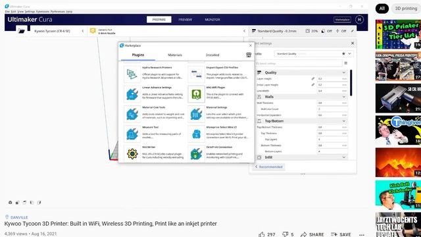Close the Marketplace dialog

tap(251, 45)
